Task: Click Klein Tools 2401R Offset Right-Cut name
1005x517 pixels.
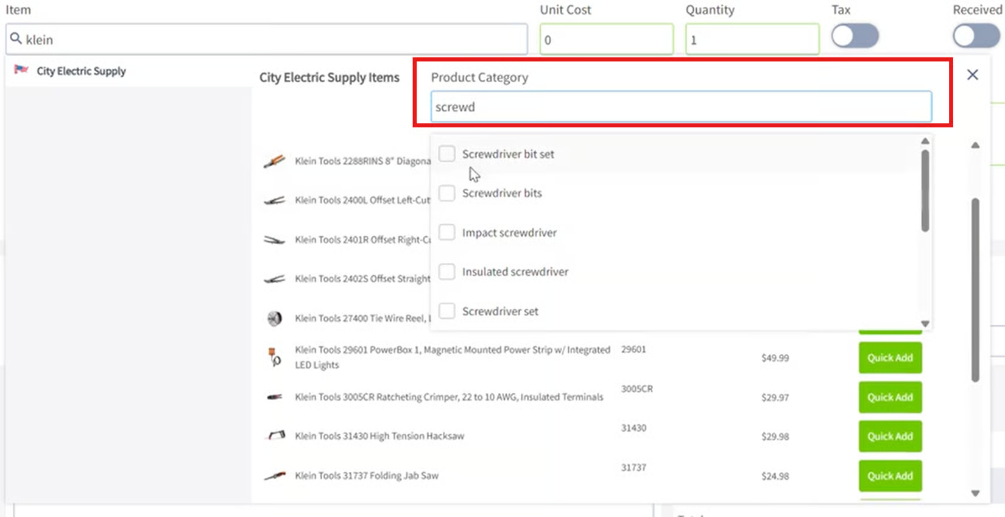Action: (x=362, y=240)
